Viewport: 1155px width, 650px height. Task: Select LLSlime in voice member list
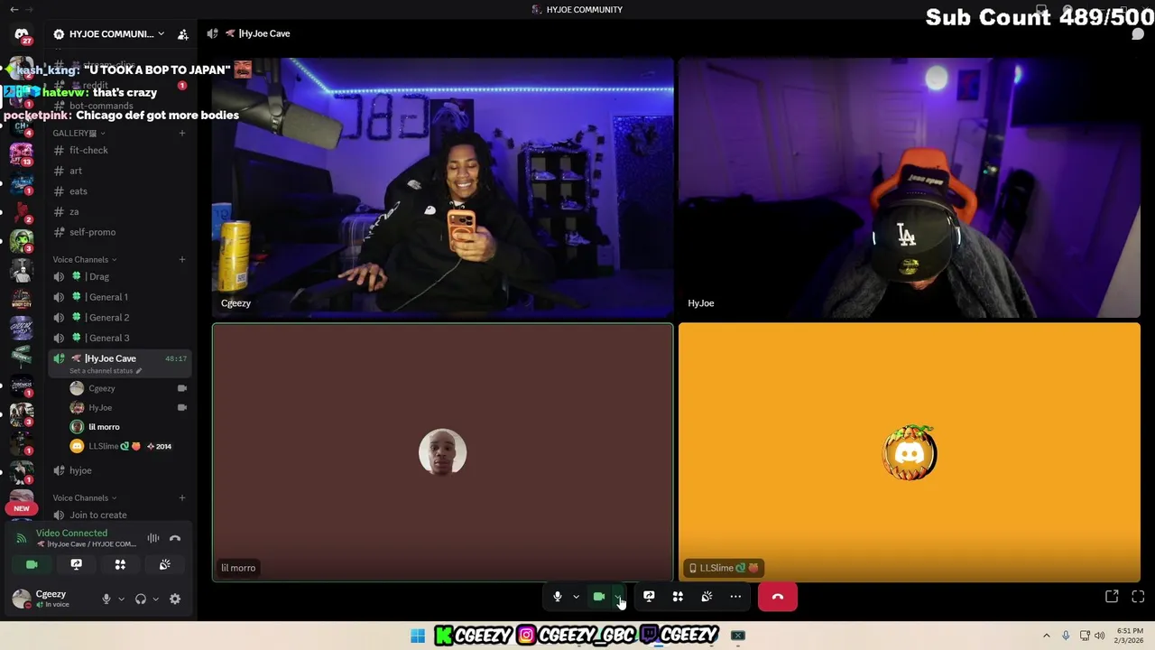coord(127,446)
